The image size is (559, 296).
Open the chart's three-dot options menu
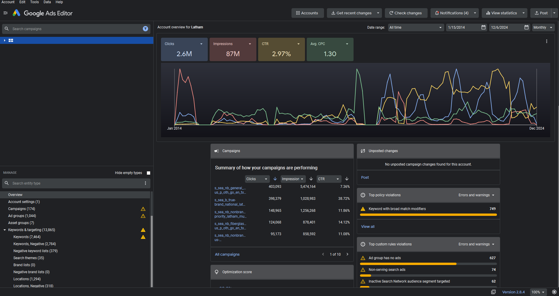(546, 42)
